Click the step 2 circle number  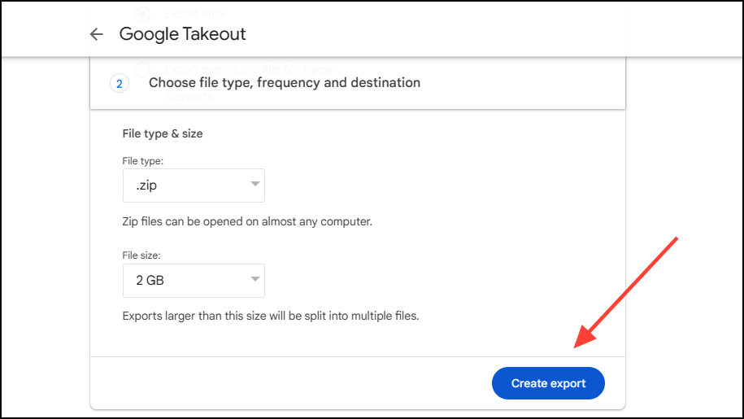120,84
